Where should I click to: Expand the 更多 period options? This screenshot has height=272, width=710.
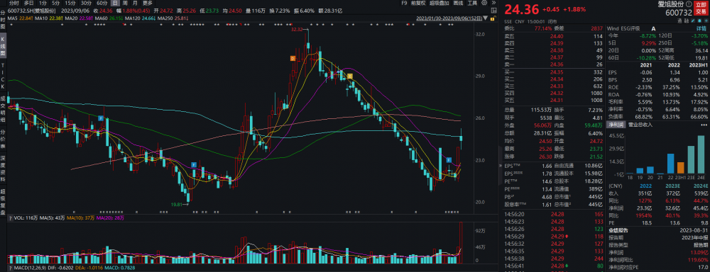[x=148, y=3]
